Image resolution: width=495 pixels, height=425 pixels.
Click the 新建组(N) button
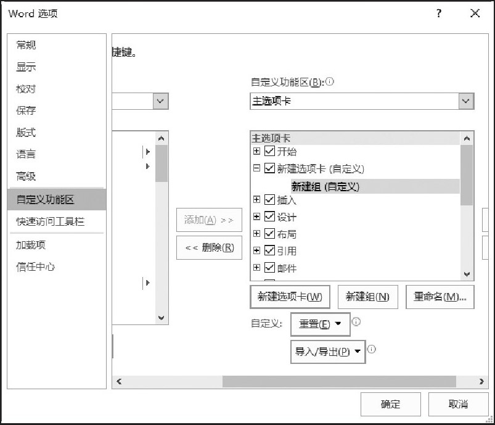(368, 297)
